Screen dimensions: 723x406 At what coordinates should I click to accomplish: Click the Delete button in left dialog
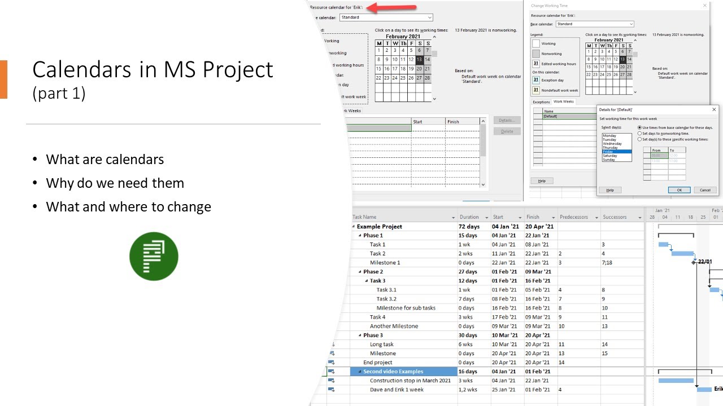pos(507,131)
